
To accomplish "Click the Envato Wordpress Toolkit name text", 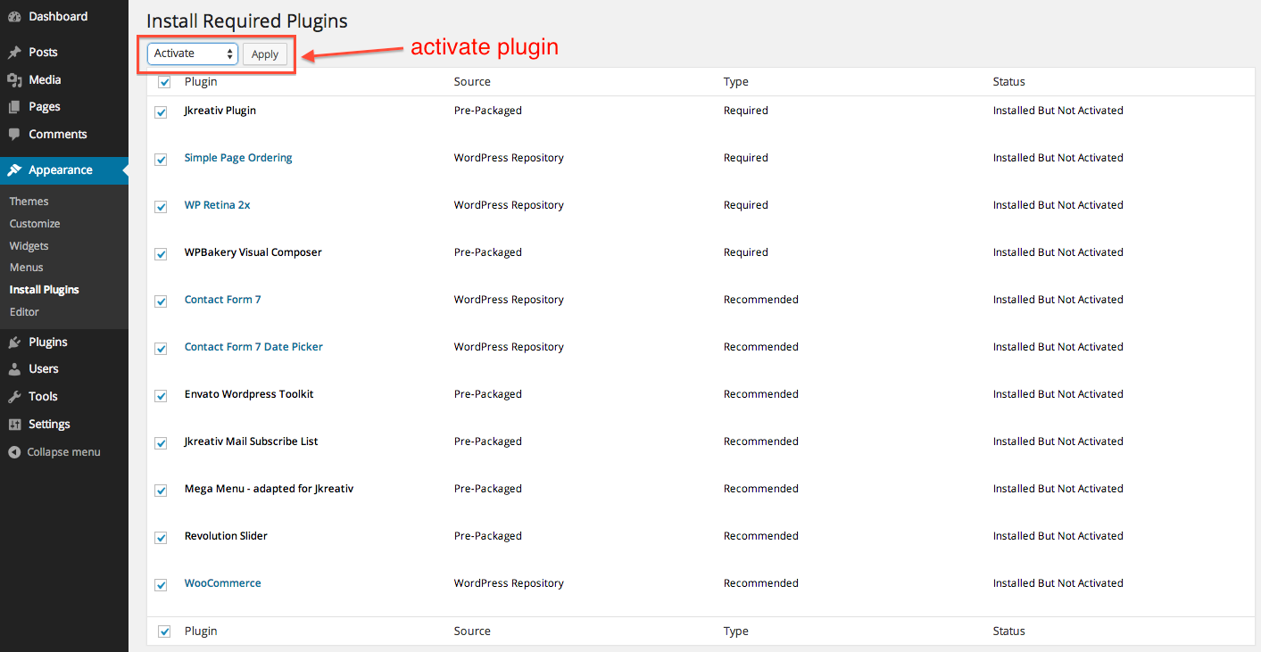I will (249, 394).
